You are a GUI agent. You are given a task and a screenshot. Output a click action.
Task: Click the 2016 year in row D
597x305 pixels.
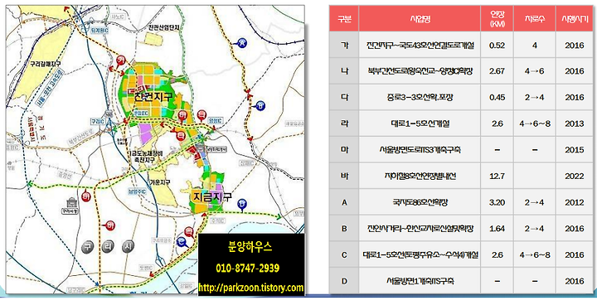(575, 281)
